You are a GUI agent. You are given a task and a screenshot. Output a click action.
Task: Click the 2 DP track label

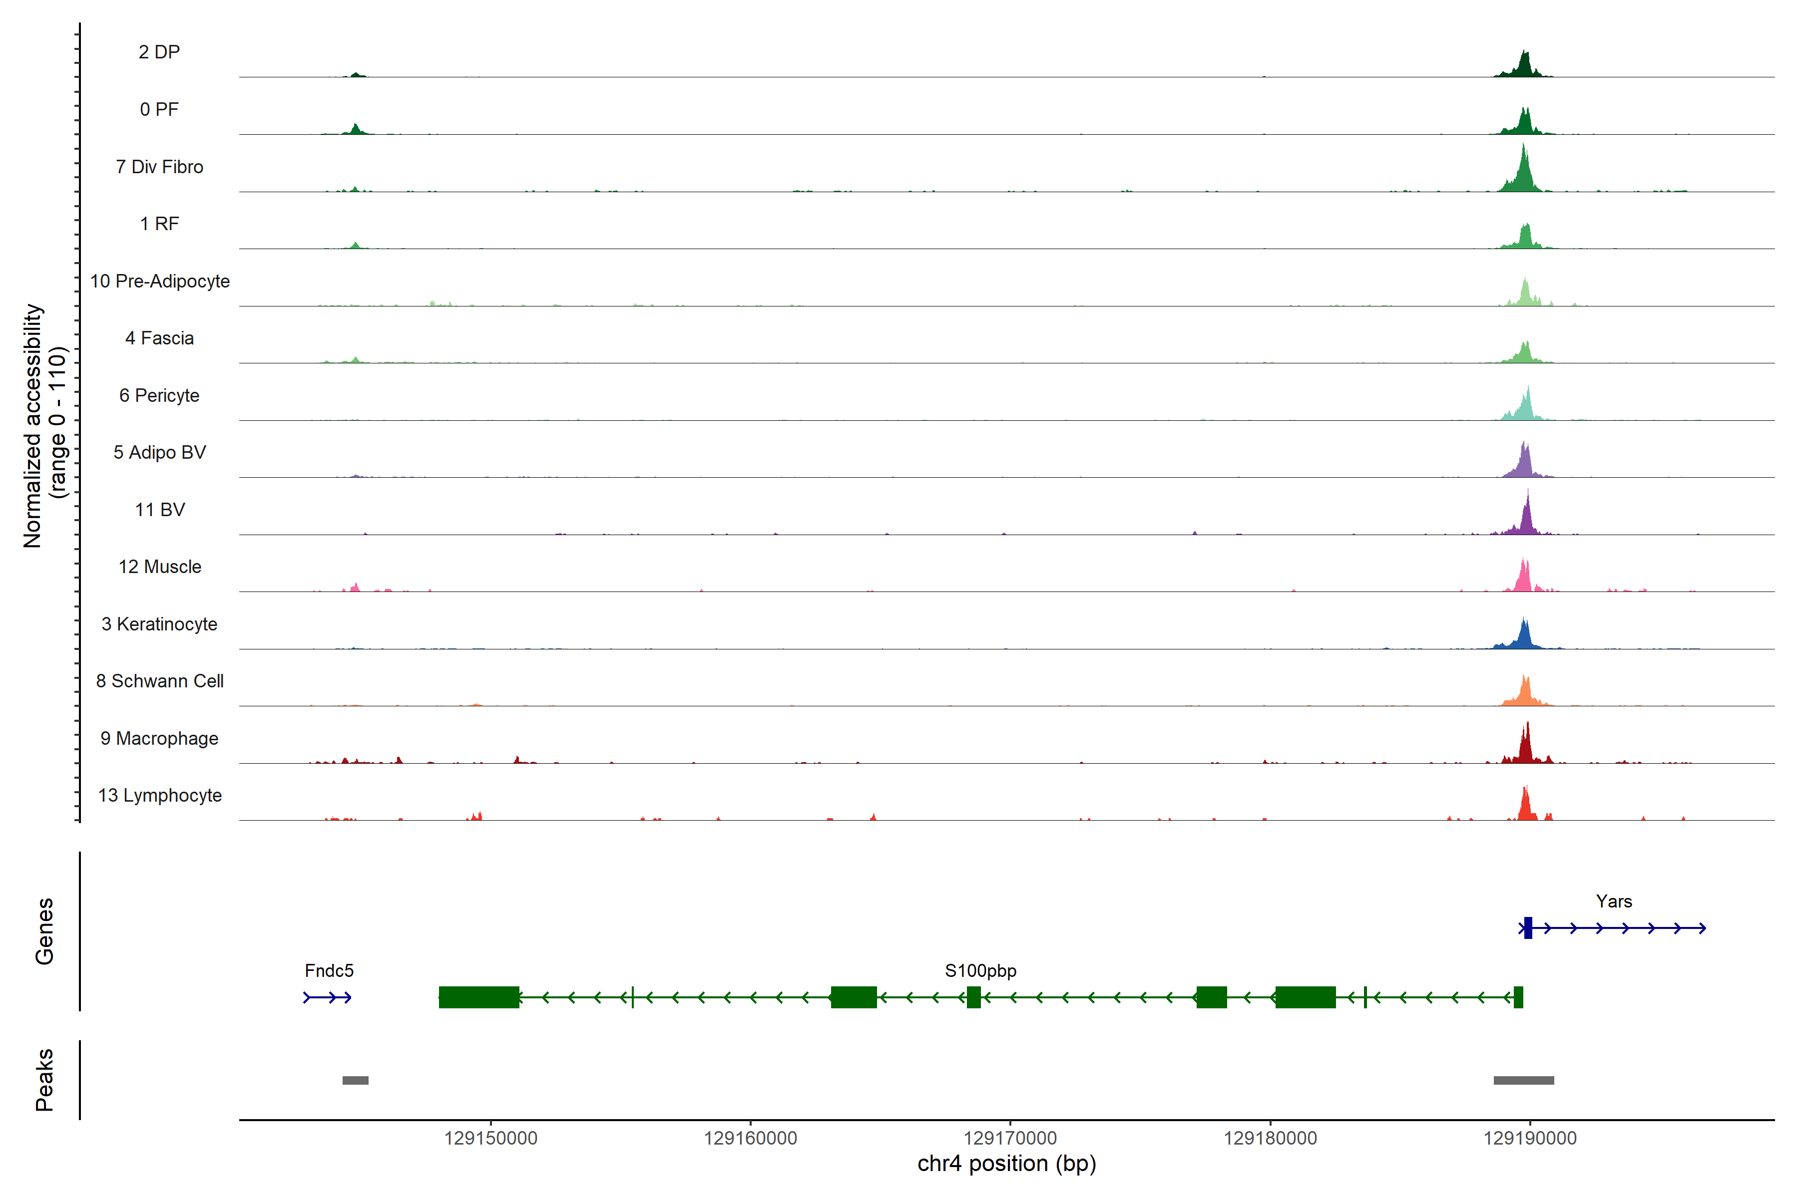[x=159, y=52]
